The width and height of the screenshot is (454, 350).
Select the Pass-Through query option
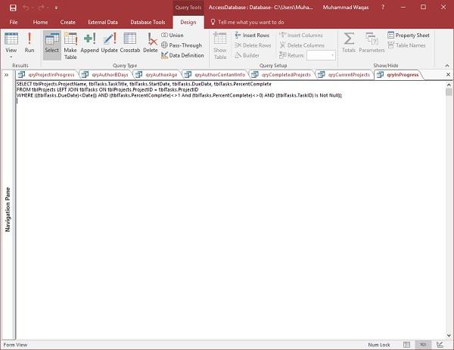pyautogui.click(x=182, y=45)
